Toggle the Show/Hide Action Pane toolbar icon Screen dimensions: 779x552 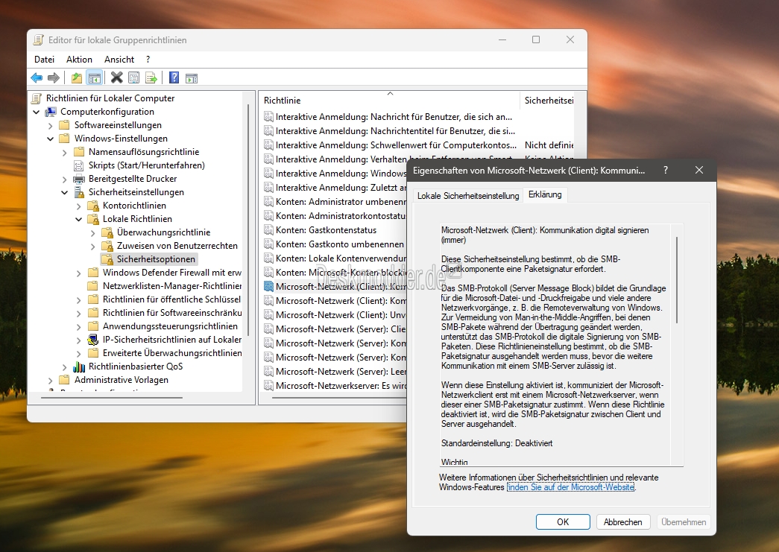192,78
